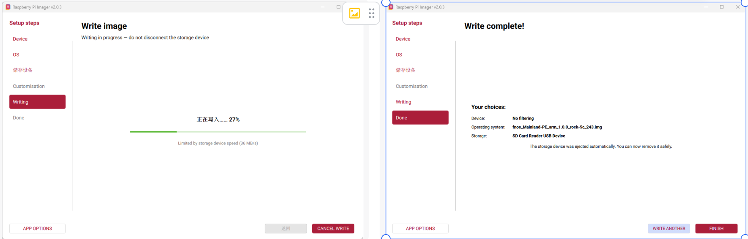Select Done step in left window sidebar
Screen dimensions: 748x239
(x=19, y=118)
